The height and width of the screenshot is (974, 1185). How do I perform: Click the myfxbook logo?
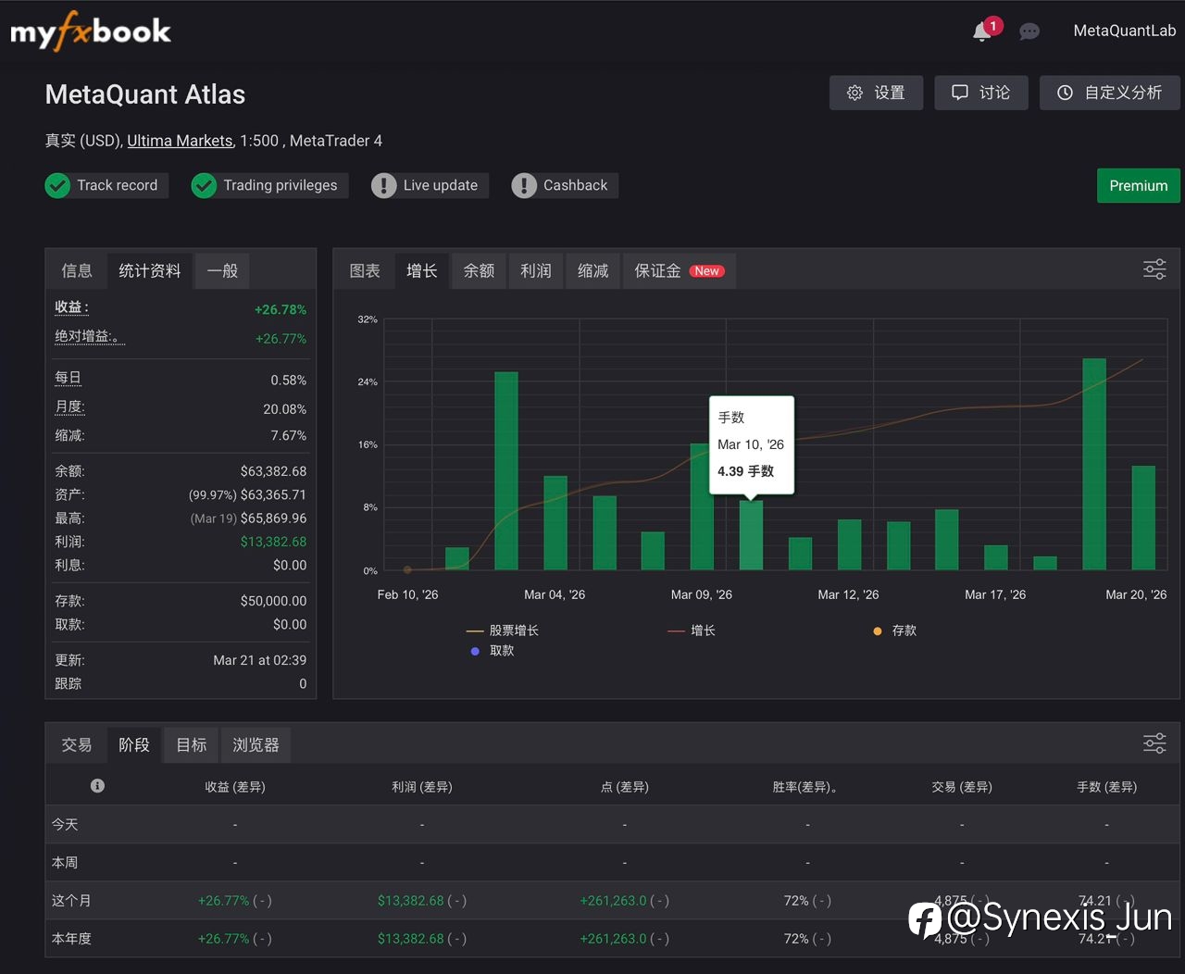tap(91, 31)
